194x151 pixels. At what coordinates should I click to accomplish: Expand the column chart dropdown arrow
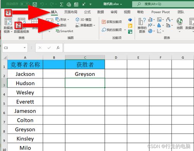pos(154,20)
